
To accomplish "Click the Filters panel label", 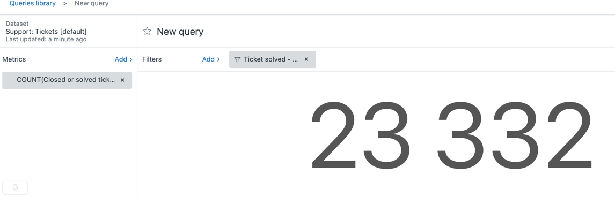I will 152,59.
